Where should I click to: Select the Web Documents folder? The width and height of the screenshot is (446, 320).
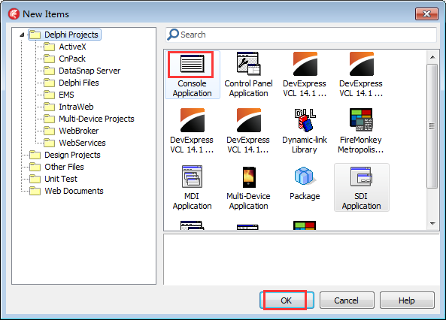[x=66, y=191]
